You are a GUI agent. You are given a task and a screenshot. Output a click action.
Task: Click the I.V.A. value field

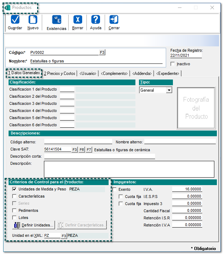coord(187,189)
